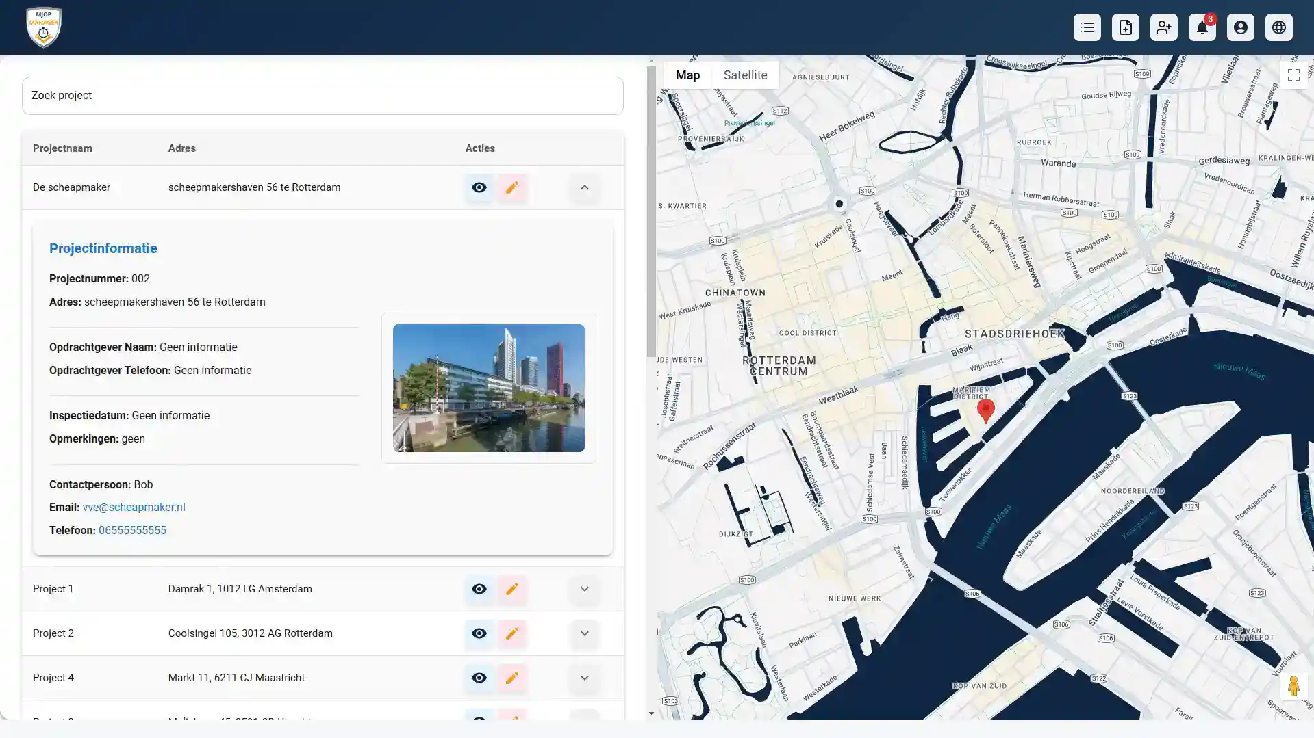Expand the Project 2 row

tap(584, 633)
